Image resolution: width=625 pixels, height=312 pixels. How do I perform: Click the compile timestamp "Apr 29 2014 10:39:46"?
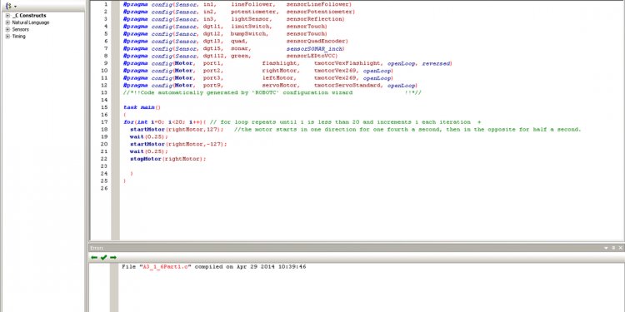click(272, 266)
